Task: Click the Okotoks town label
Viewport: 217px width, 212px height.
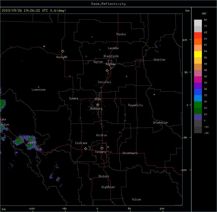Action: (104, 176)
